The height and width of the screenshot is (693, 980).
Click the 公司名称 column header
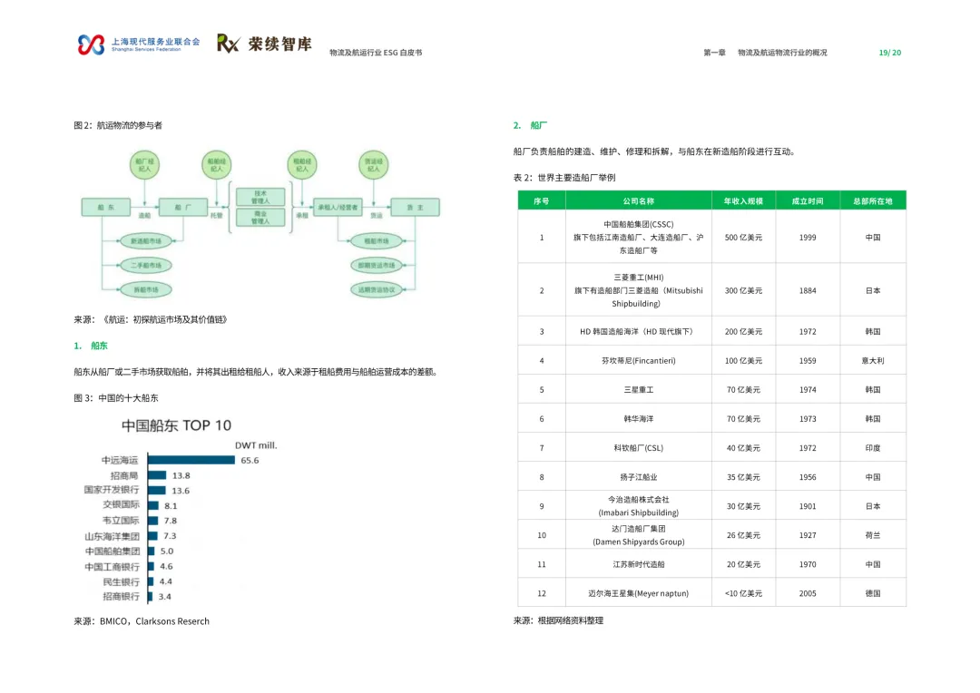638,200
